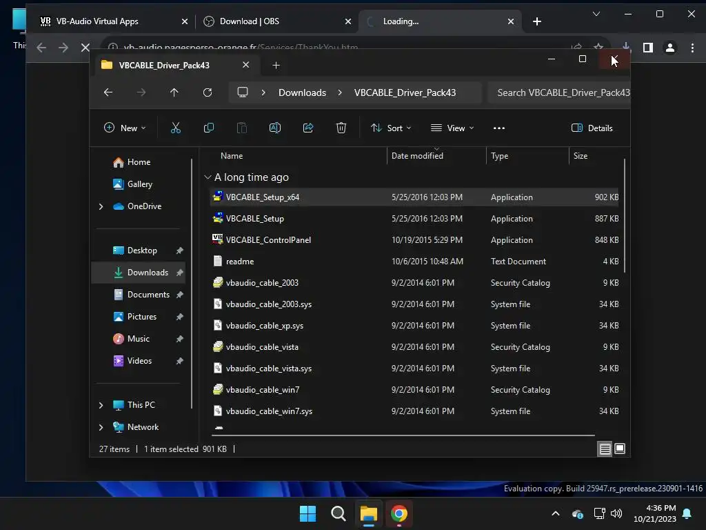The height and width of the screenshot is (530, 706).
Task: Switch to Download | OBS tab
Action: pyautogui.click(x=274, y=21)
